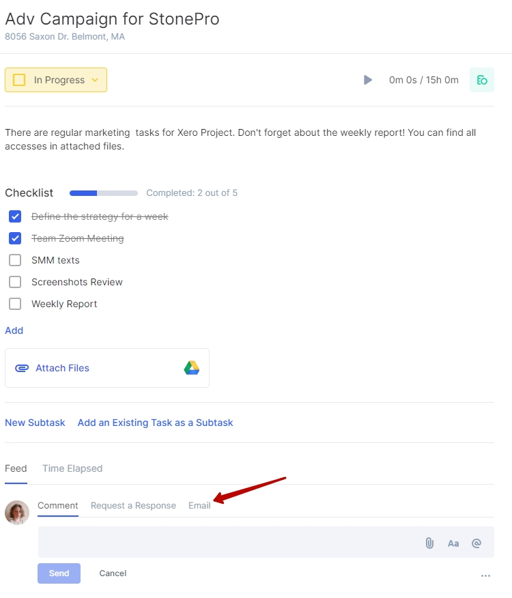Click the Team Zoom Meeting label
Screen dimensions: 512x598
coord(77,238)
